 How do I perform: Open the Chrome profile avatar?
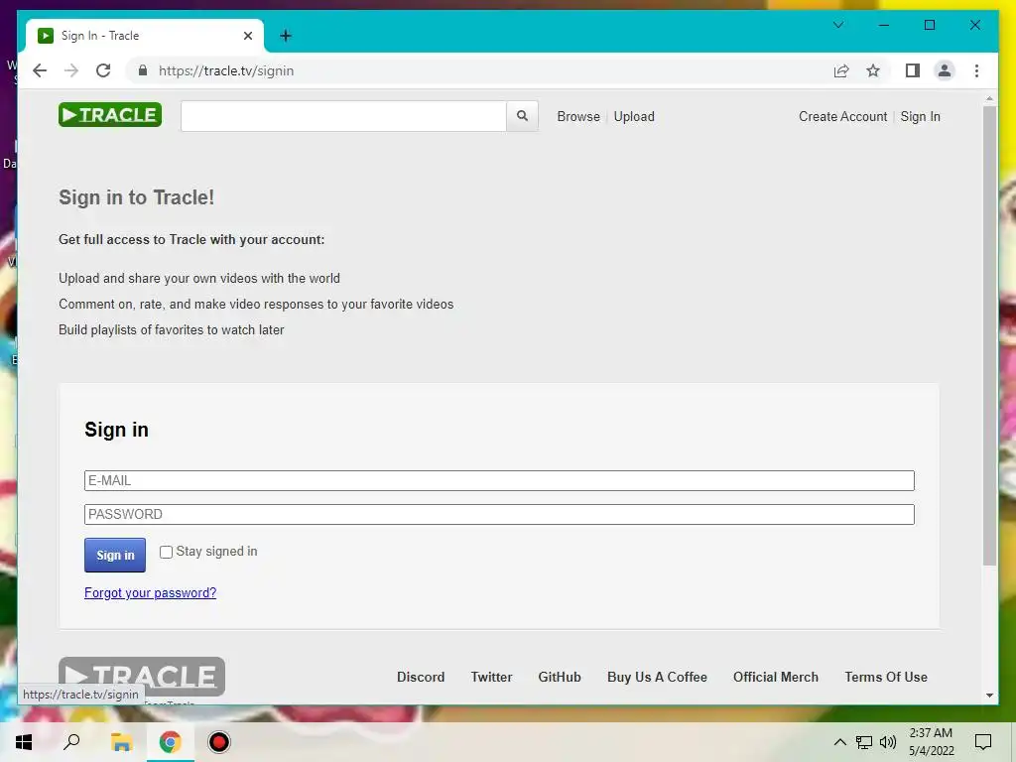pyautogui.click(x=945, y=70)
